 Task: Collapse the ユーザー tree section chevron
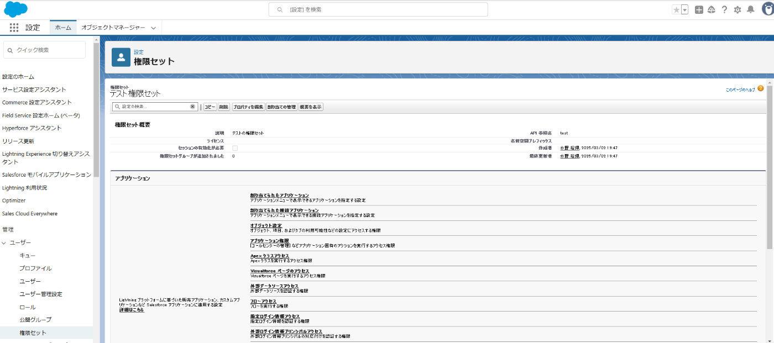pos(4,242)
